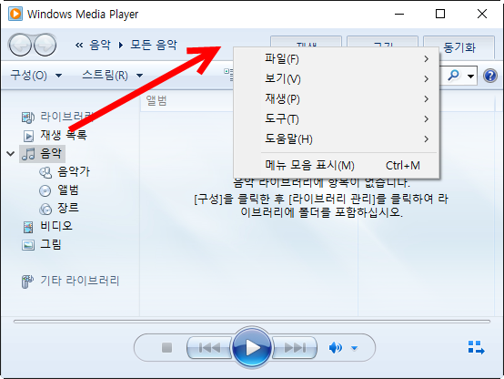Click the 비디오 film icon
The width and height of the screenshot is (504, 379).
28,227
